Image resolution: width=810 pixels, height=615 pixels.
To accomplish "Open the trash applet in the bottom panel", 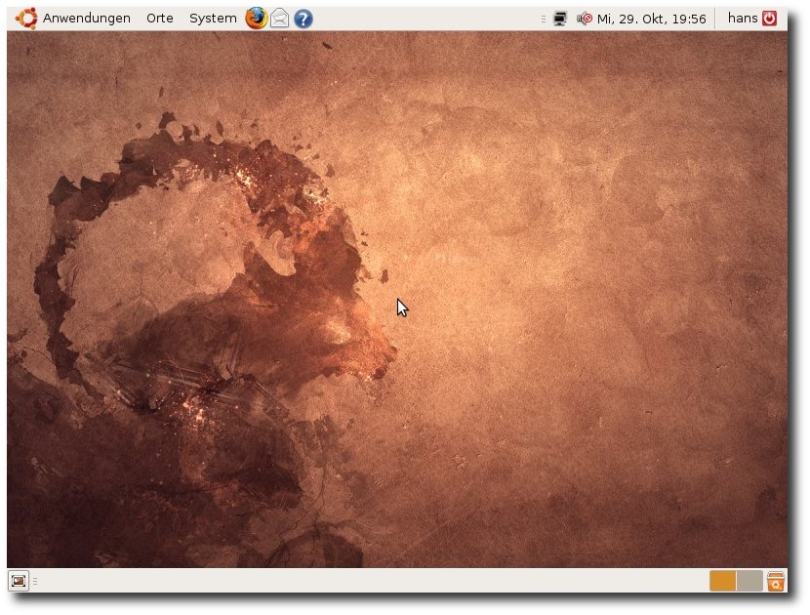I will click(776, 581).
